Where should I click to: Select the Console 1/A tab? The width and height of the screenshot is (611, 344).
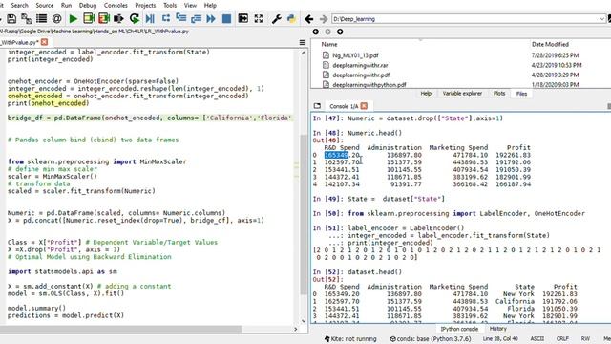pos(344,106)
